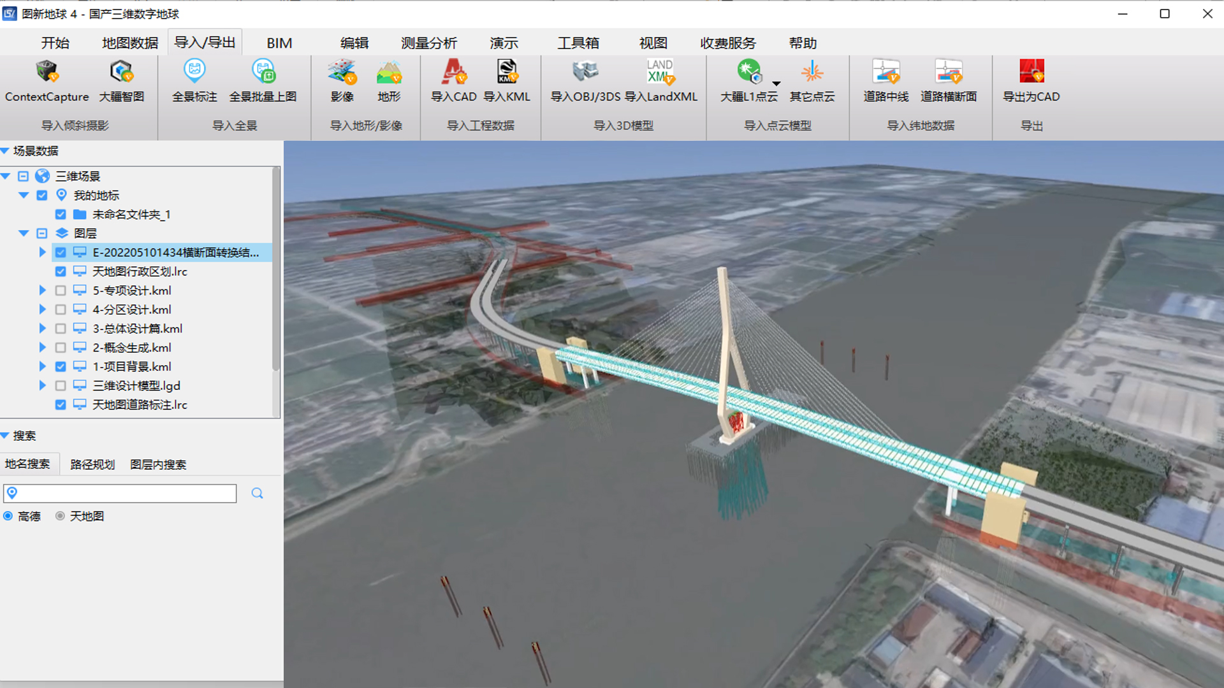Uncheck the 天地图行政区划.lrc layer
The height and width of the screenshot is (688, 1224).
coord(61,272)
